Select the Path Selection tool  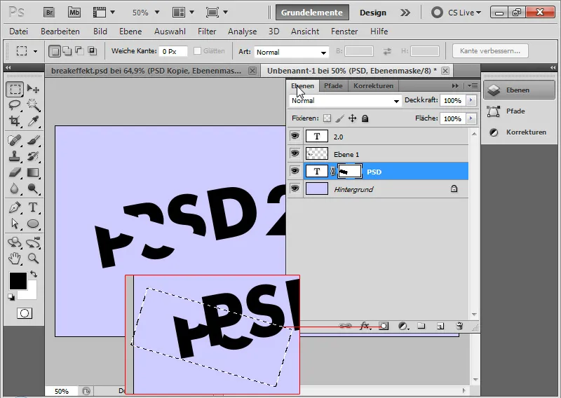(x=15, y=224)
